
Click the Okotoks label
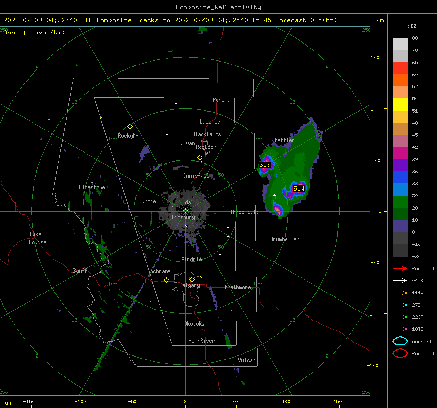pos(194,323)
